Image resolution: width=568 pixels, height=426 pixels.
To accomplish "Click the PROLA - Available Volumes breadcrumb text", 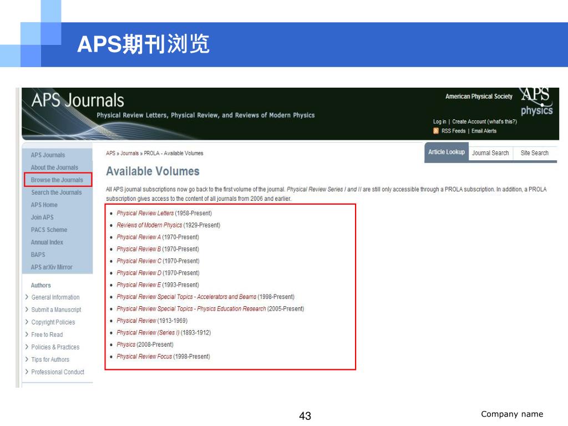I will [x=174, y=153].
